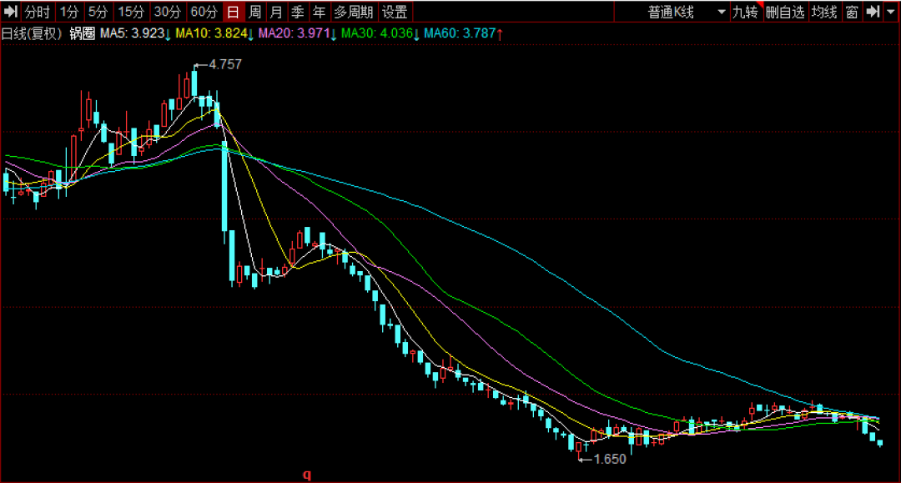Click the 4.757 high price marker
Image resolution: width=901 pixels, height=483 pixels.
tap(225, 64)
